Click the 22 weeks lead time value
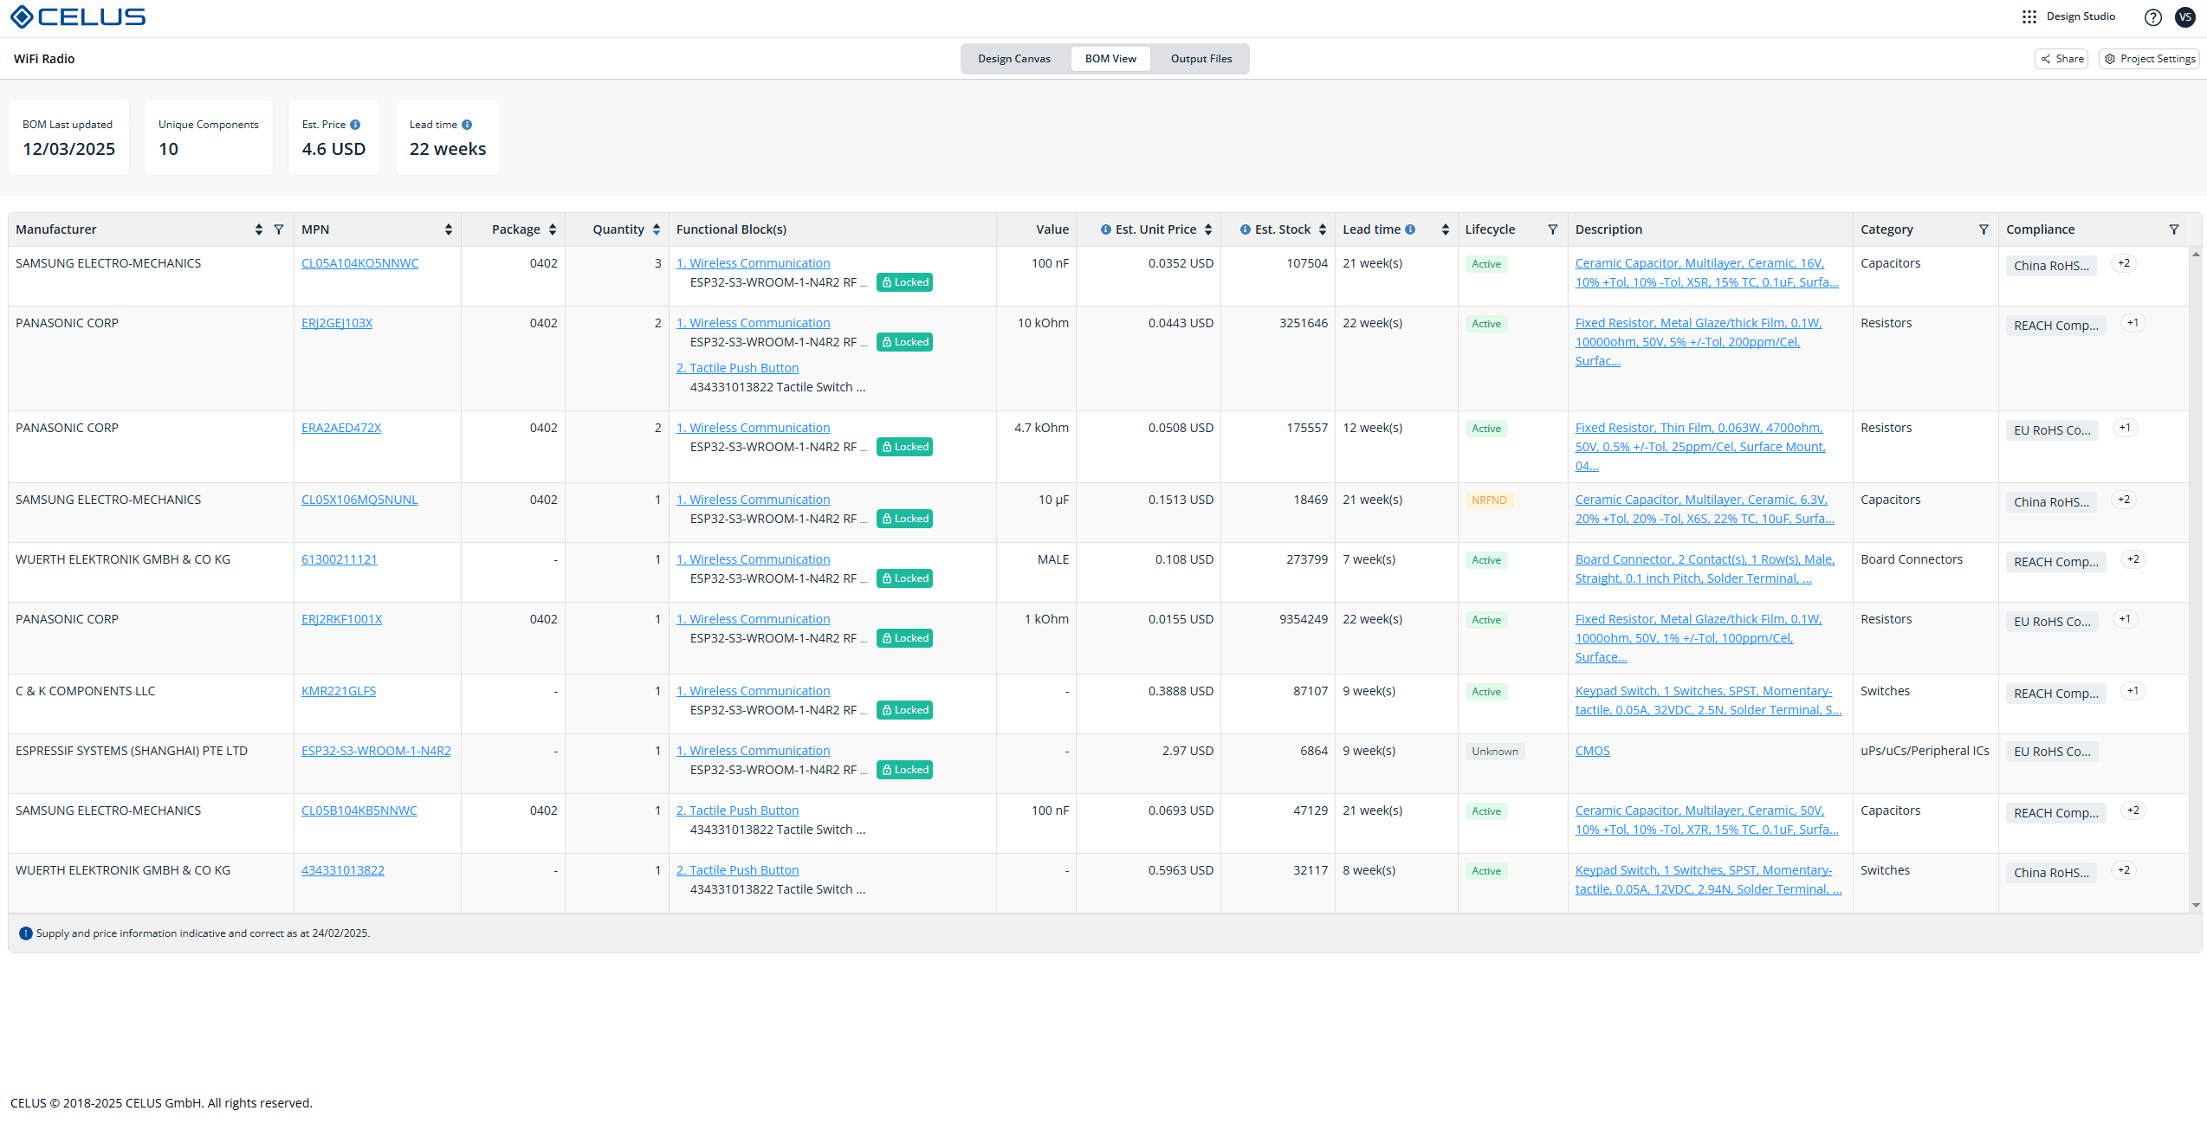This screenshot has height=1130, width=2207. (x=448, y=149)
